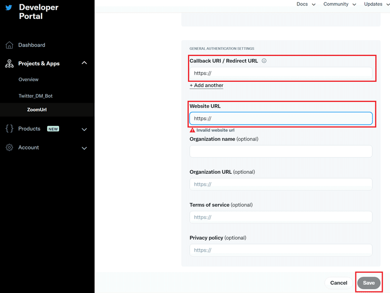Open the Overview page
Image resolution: width=390 pixels, height=293 pixels.
(x=29, y=79)
